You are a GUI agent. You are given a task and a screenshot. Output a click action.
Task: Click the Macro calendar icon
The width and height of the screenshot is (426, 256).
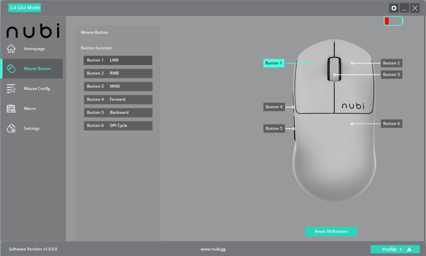[11, 109]
